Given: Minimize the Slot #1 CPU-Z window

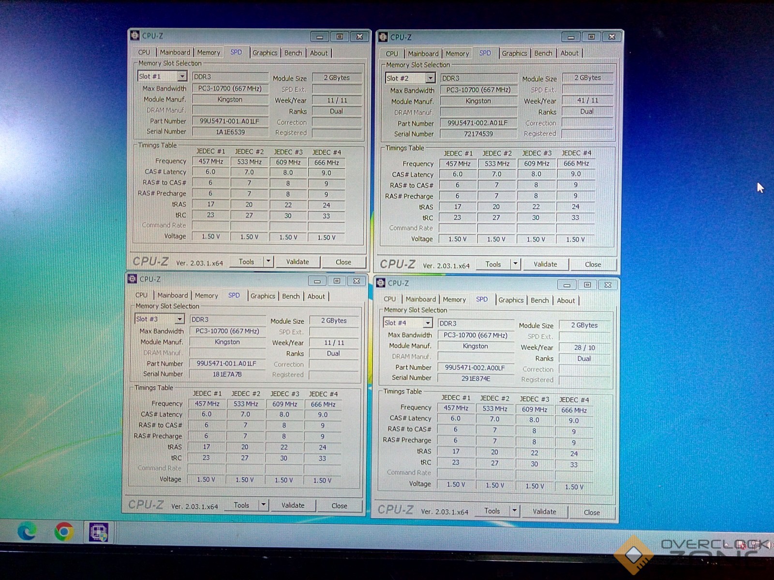Looking at the screenshot, I should [x=320, y=37].
